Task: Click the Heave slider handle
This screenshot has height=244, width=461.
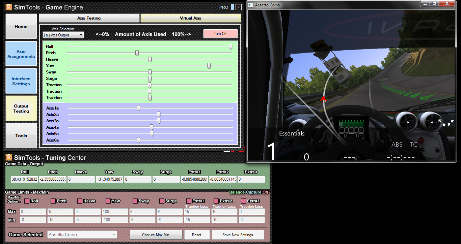Action: pos(150,59)
